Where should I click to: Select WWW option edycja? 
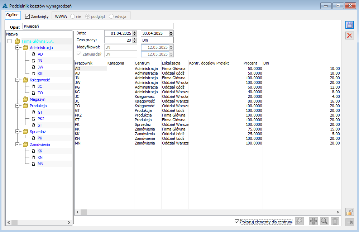pyautogui.click(x=111, y=16)
